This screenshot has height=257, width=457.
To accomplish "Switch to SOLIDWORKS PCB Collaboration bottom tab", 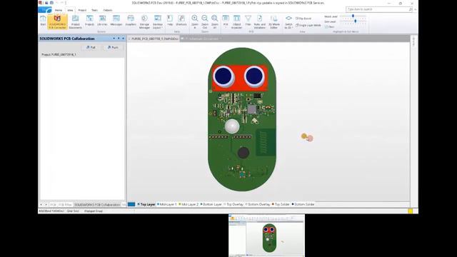I will (97, 205).
